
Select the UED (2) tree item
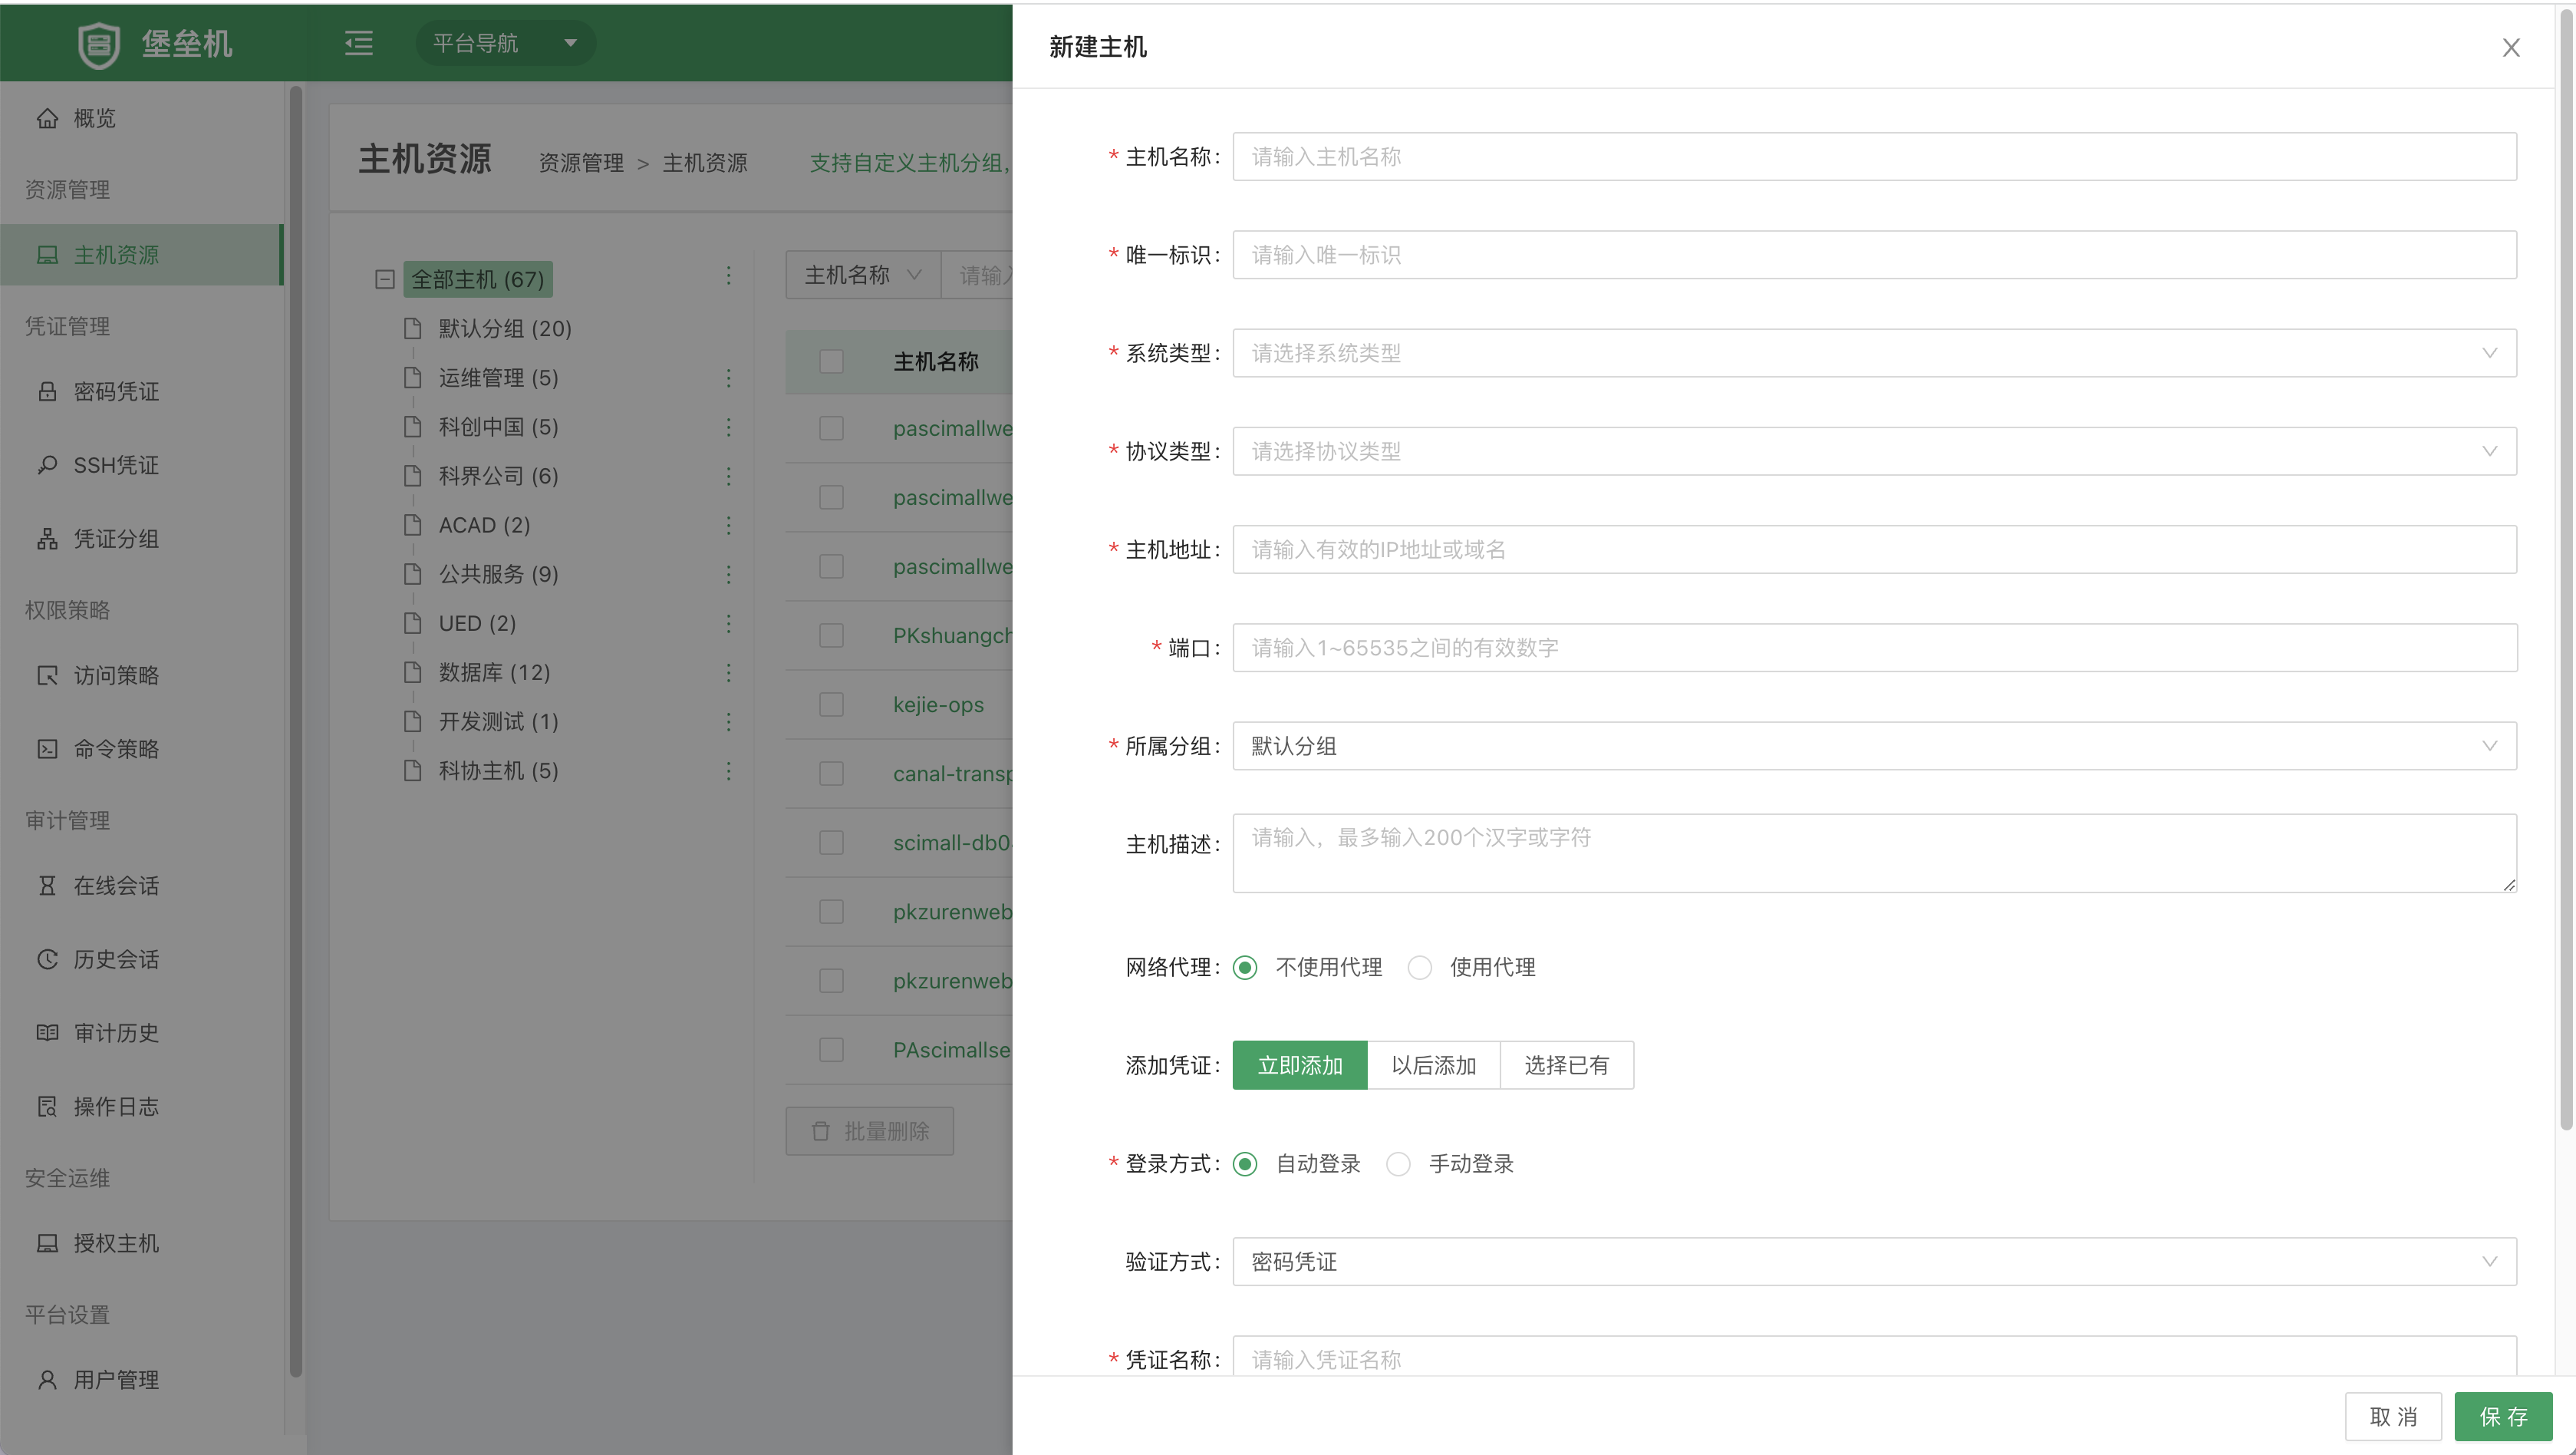(477, 623)
